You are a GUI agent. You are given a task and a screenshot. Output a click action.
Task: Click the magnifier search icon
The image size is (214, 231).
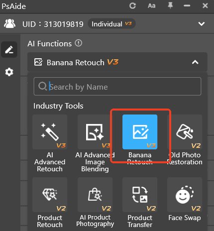[x=42, y=86]
